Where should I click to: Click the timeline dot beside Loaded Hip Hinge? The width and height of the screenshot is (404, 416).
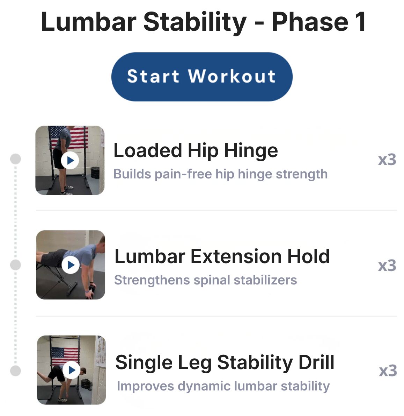point(15,159)
